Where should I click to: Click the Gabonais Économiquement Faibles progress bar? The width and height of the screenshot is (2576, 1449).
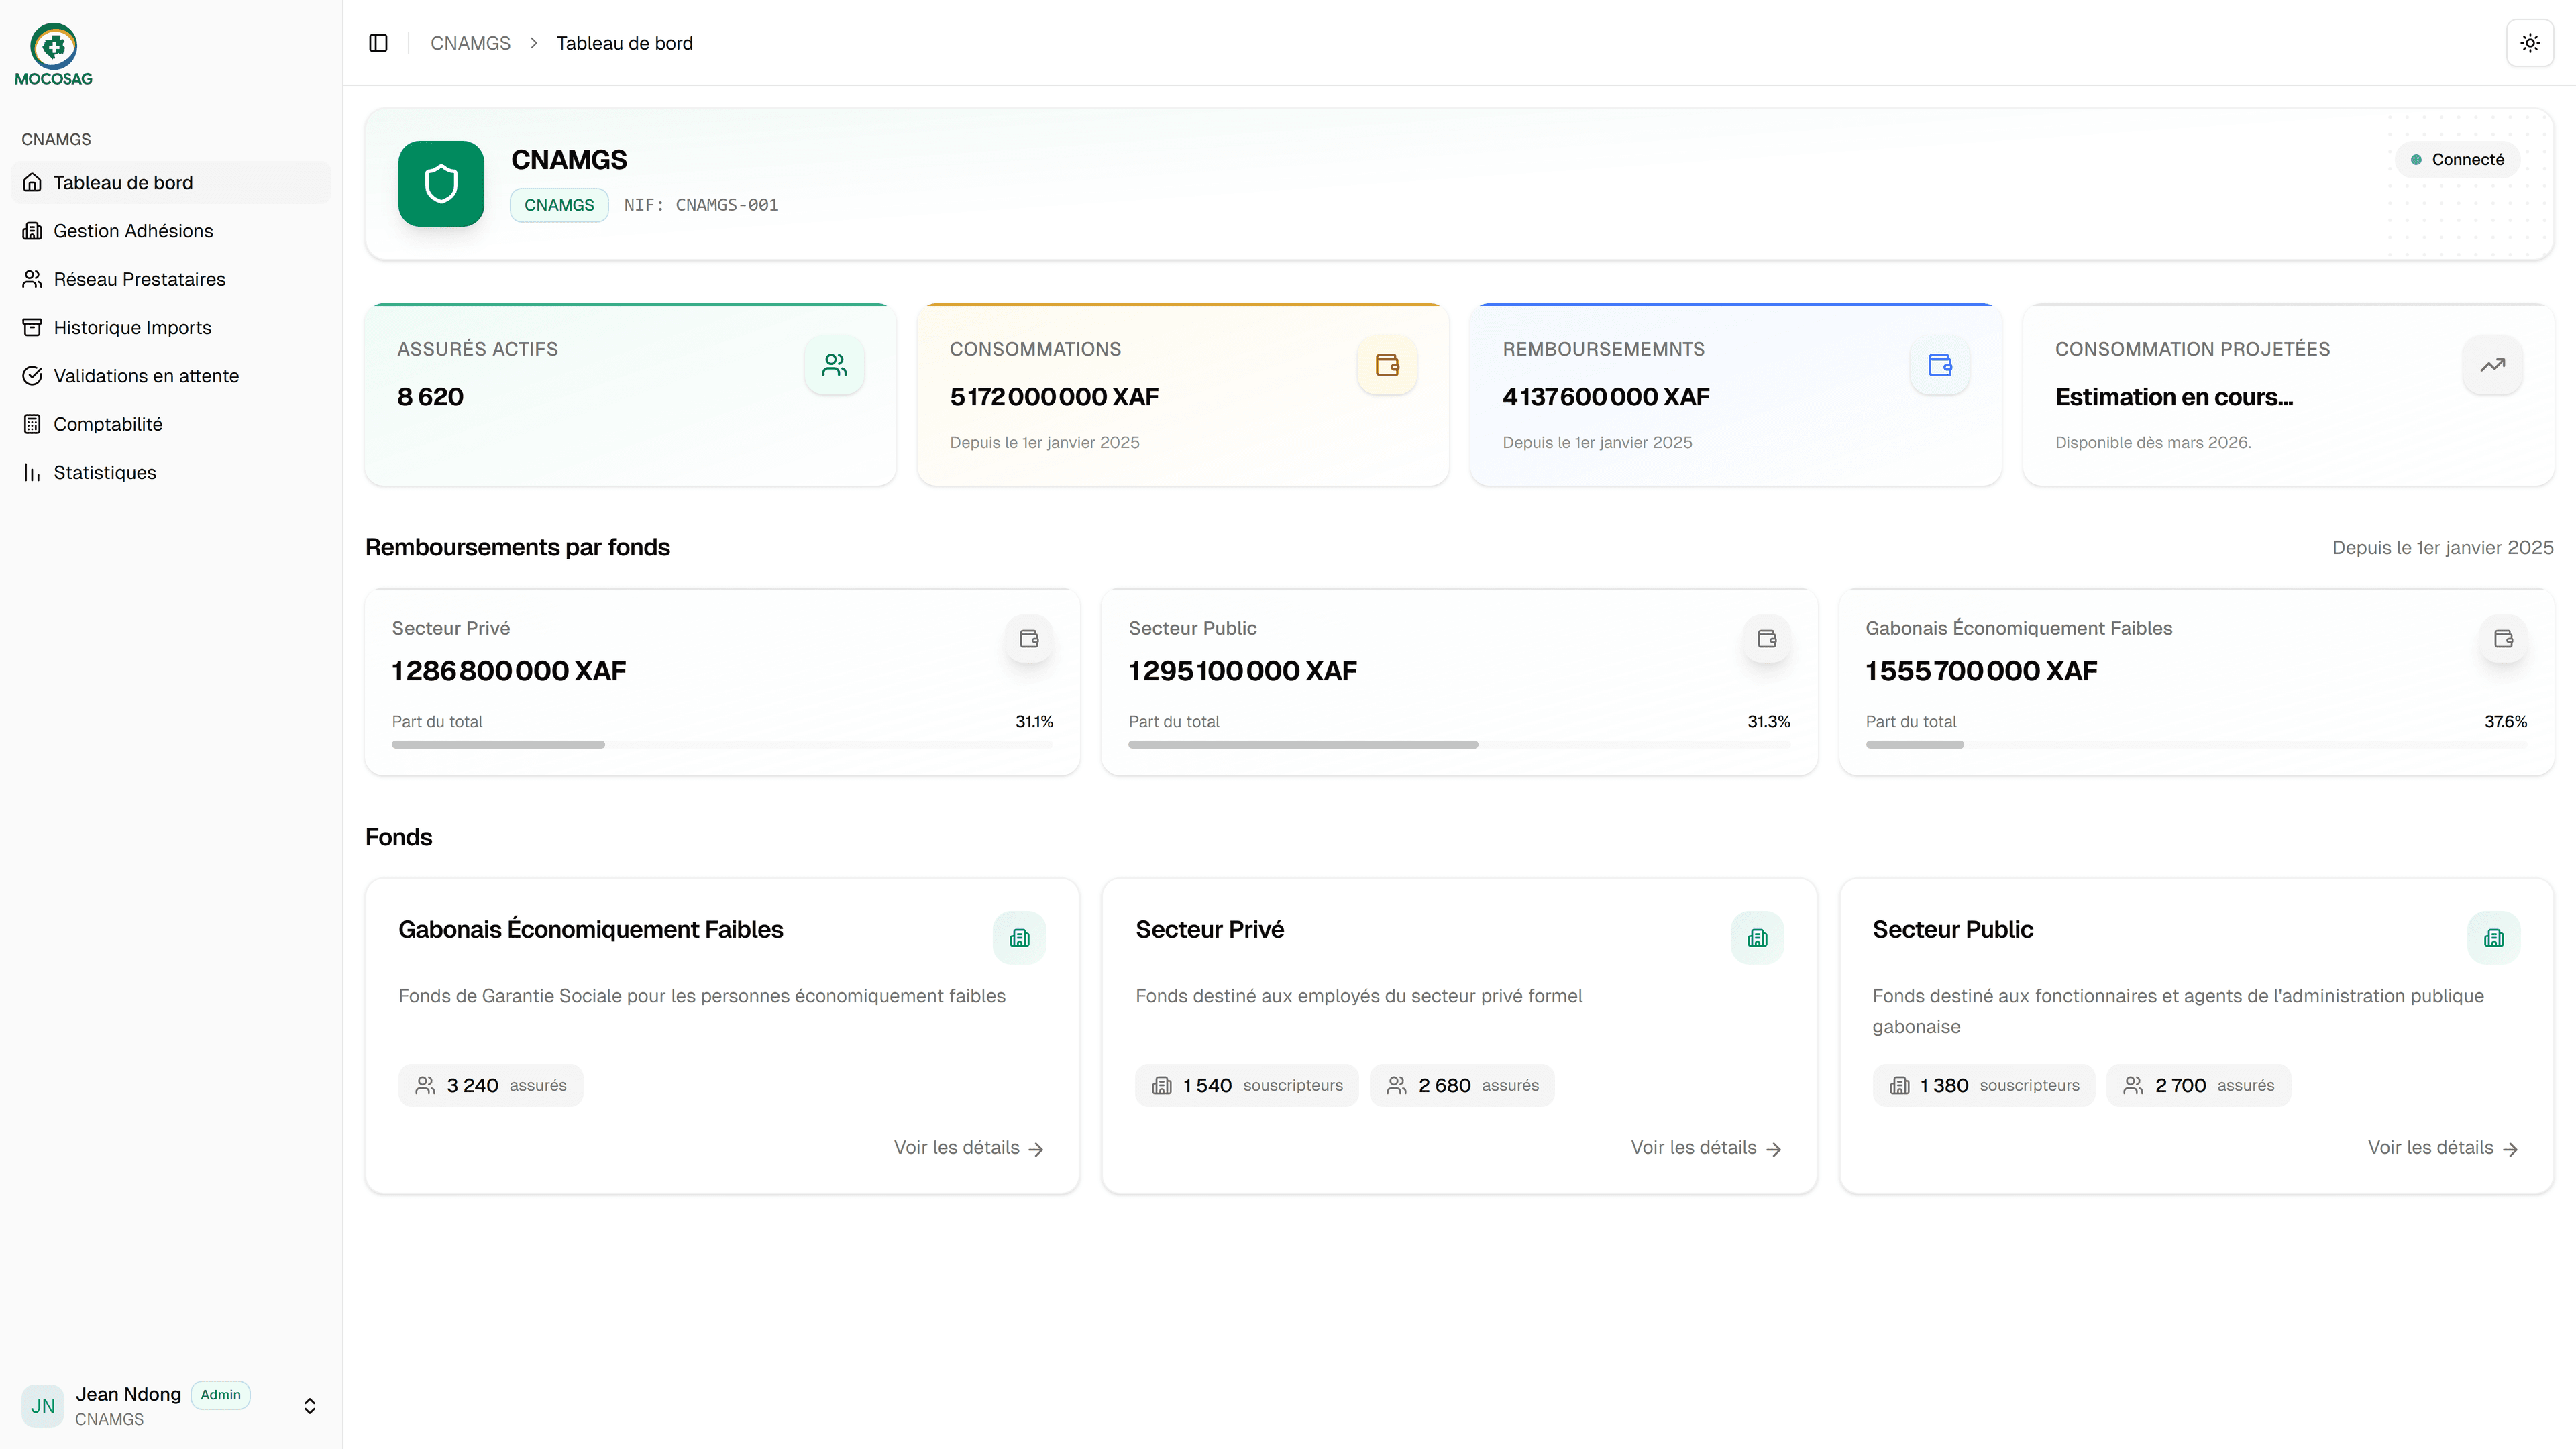[x=2196, y=745]
